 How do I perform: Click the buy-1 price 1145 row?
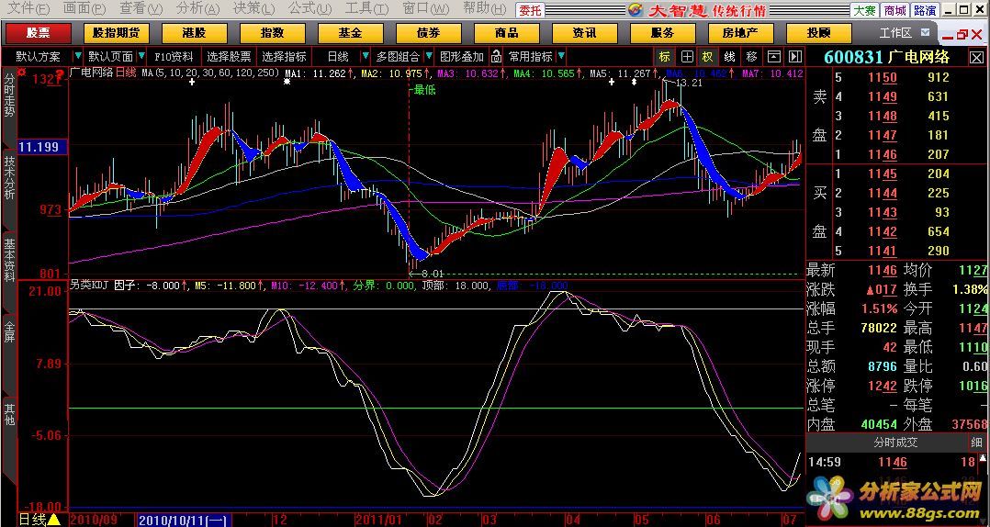[x=896, y=174]
